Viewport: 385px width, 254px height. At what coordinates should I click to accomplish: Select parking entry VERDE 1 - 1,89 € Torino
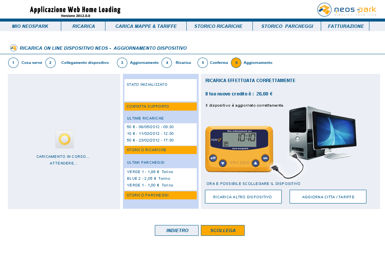coord(150,172)
